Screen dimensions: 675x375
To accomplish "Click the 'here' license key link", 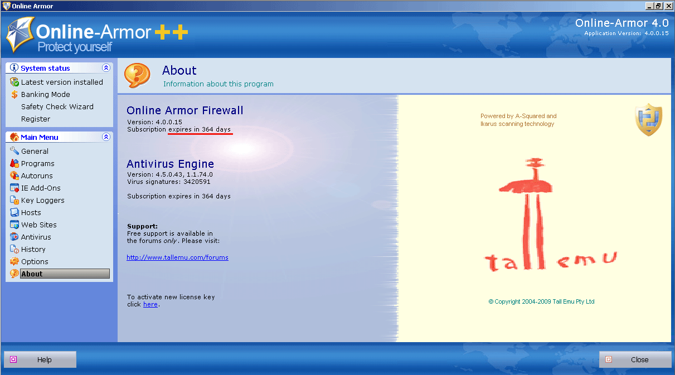I will click(150, 304).
